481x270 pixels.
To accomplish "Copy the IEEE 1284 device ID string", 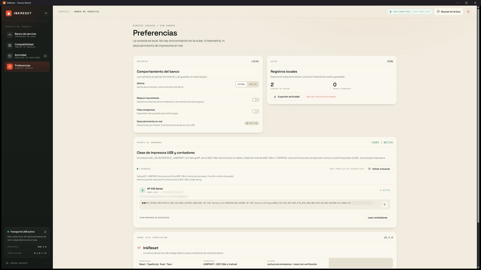I will pos(385,204).
